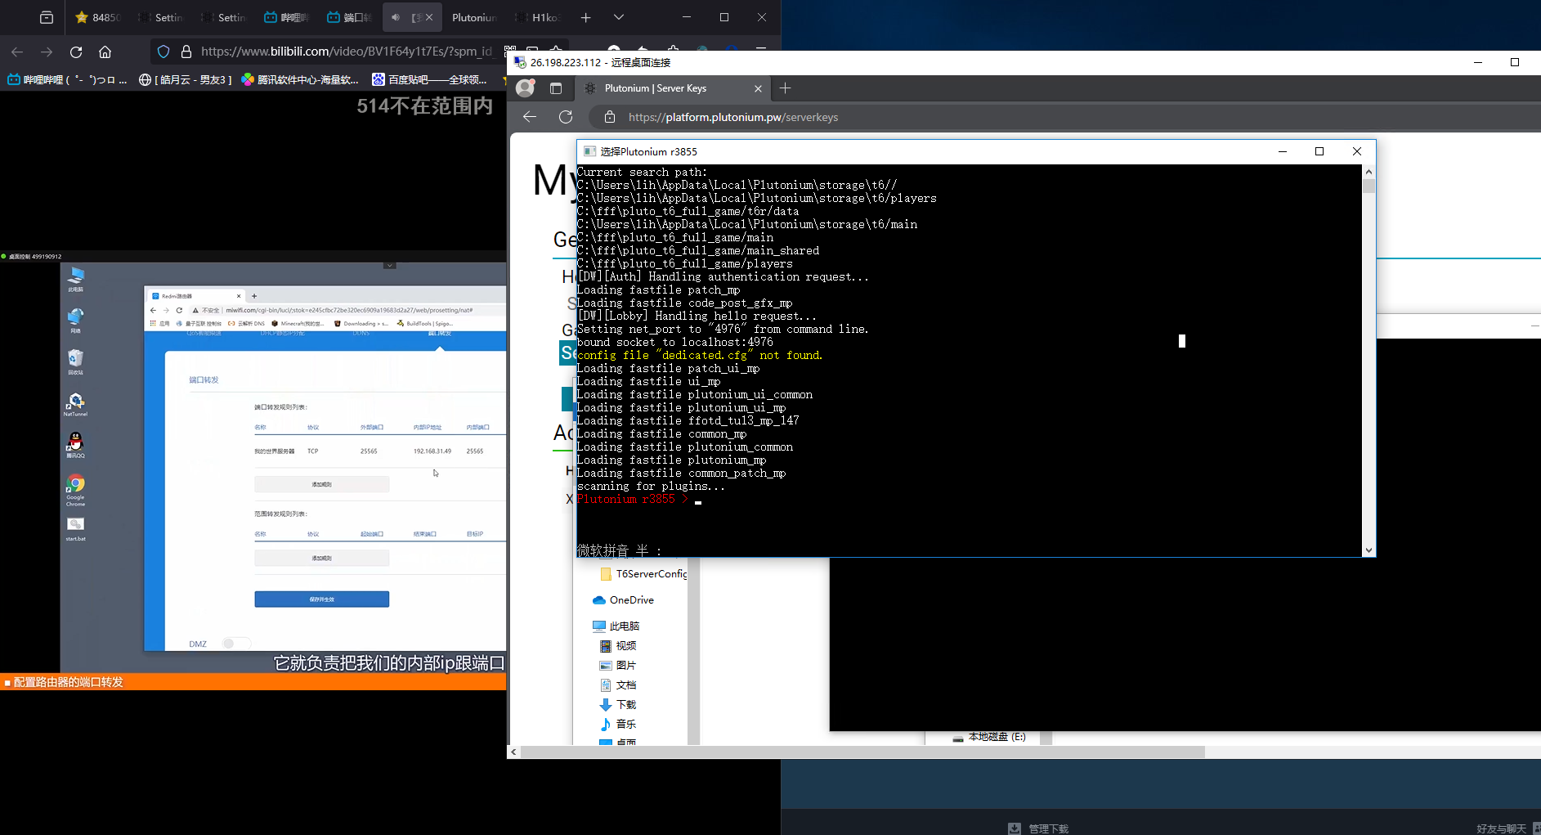
Task: Open the T6ServerConfig folder
Action: pos(650,574)
